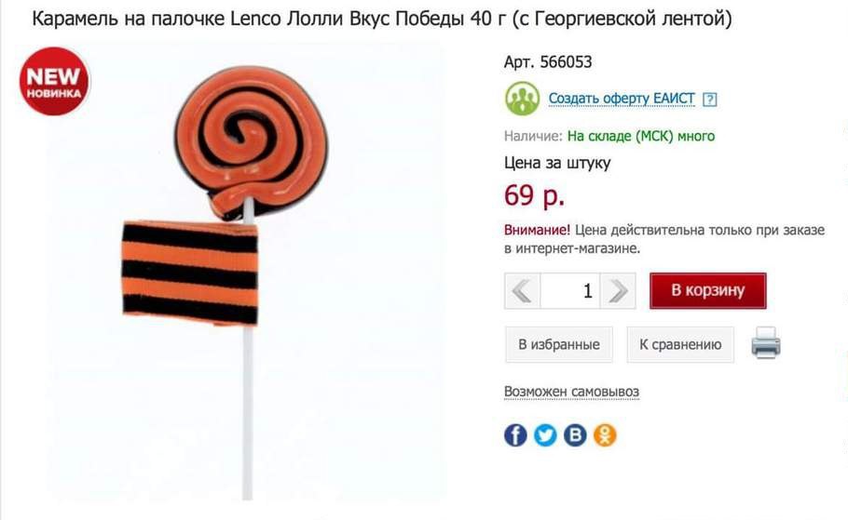Open the question mark help icon
This screenshot has height=520, width=848.
709,100
